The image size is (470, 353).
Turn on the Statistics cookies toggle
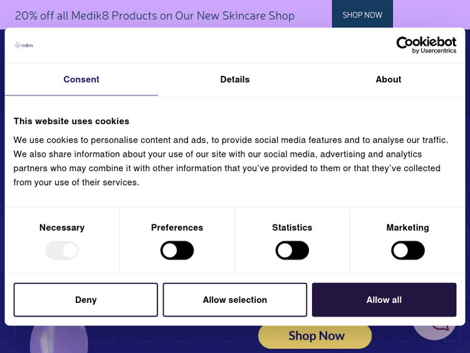tap(293, 251)
